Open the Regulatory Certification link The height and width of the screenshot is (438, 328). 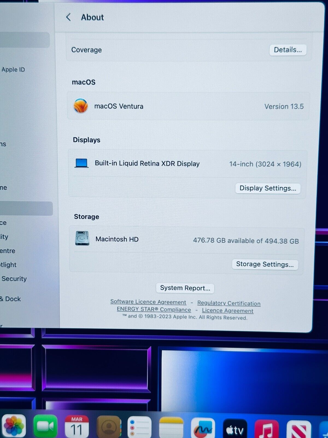click(229, 303)
